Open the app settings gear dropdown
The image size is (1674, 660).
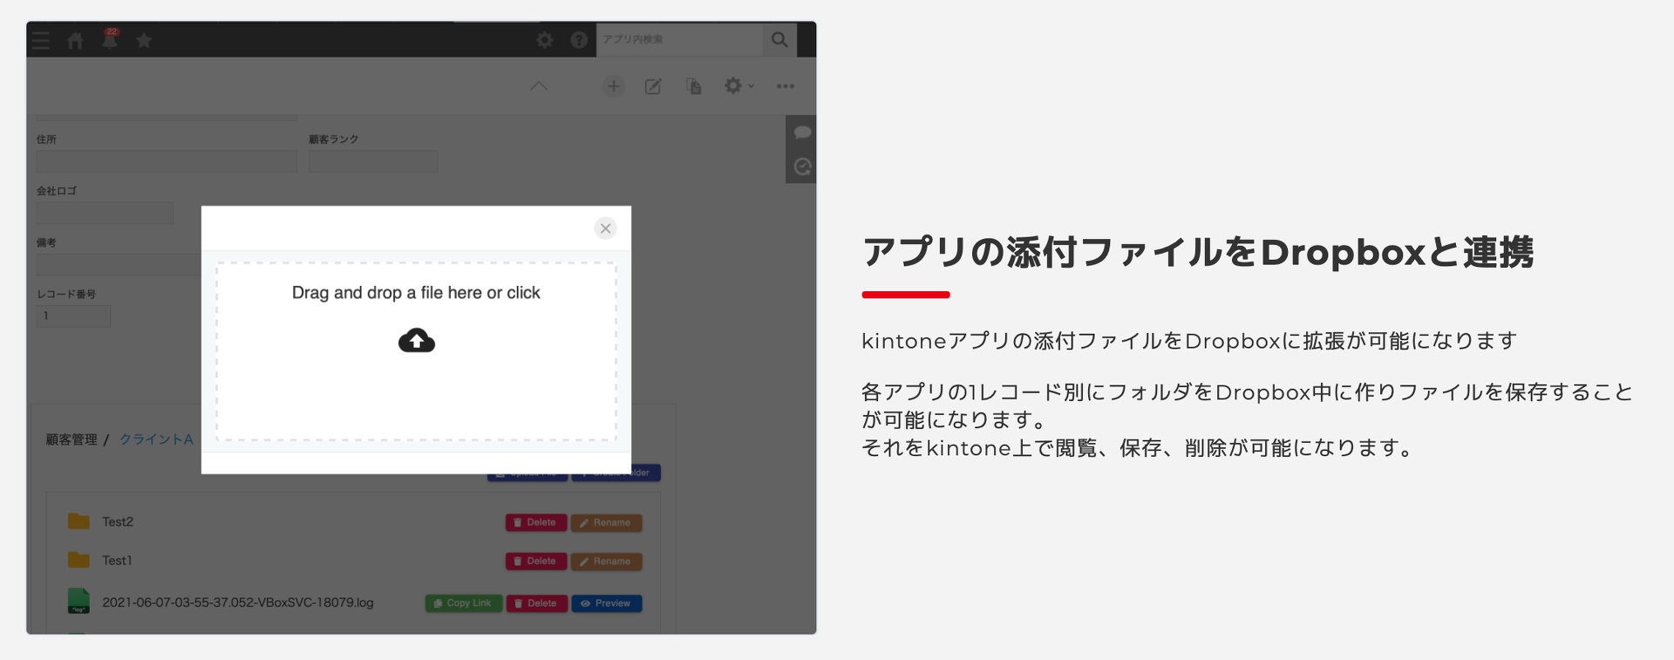(x=738, y=85)
